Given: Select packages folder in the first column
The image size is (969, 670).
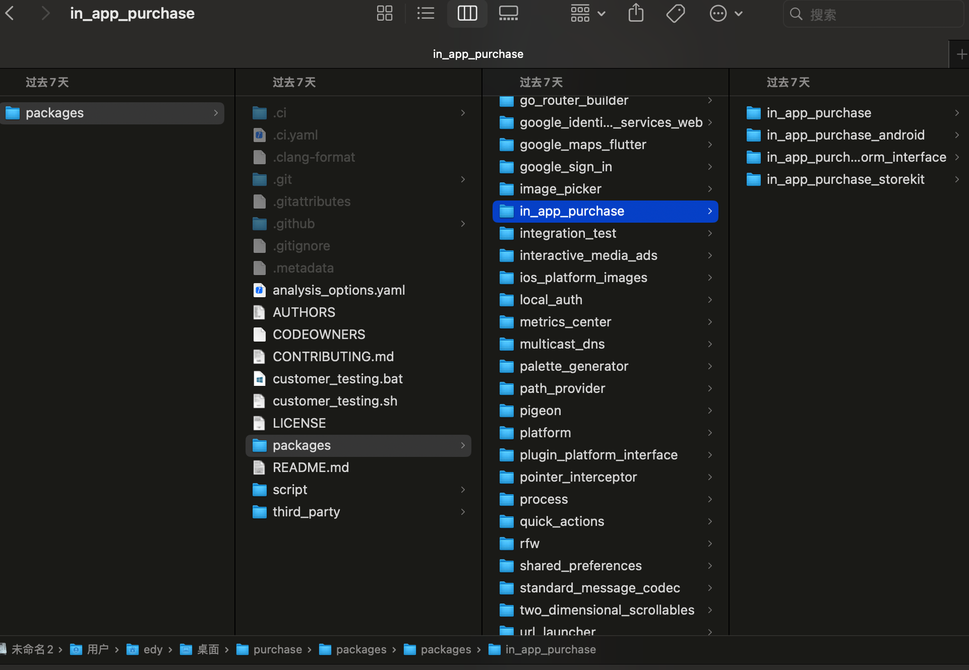Looking at the screenshot, I should coord(112,113).
